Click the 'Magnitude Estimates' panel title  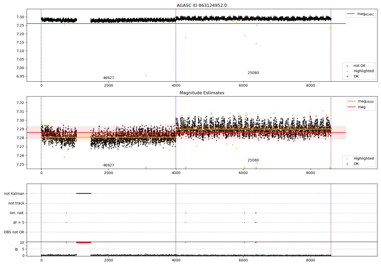click(202, 93)
